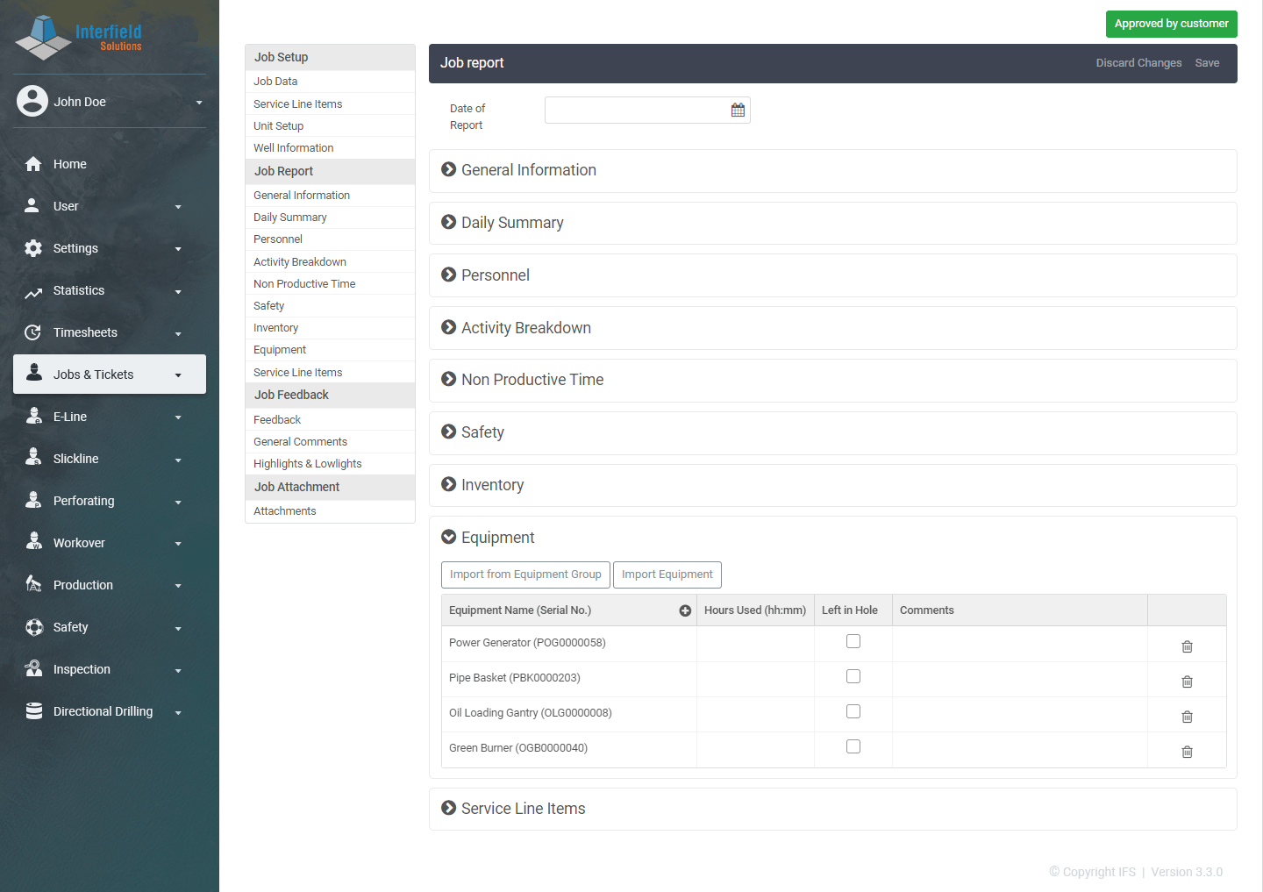Click the E-Line worker icon

coord(34,416)
